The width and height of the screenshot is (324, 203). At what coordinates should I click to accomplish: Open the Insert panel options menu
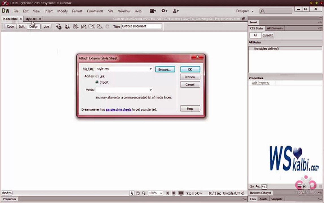click(320, 22)
